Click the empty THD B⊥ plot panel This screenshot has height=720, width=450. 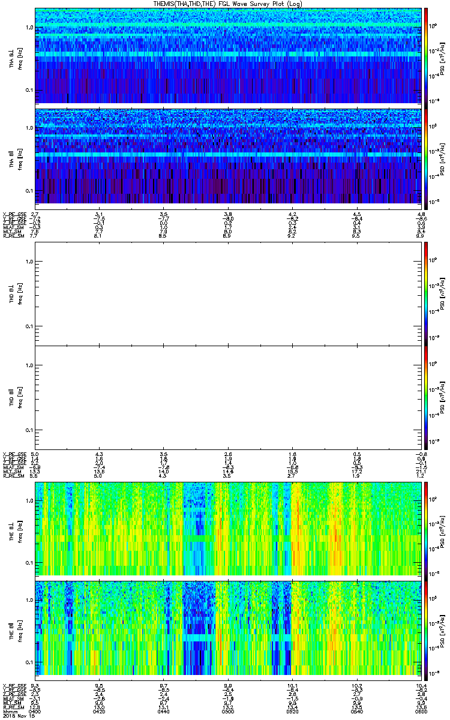227,293
